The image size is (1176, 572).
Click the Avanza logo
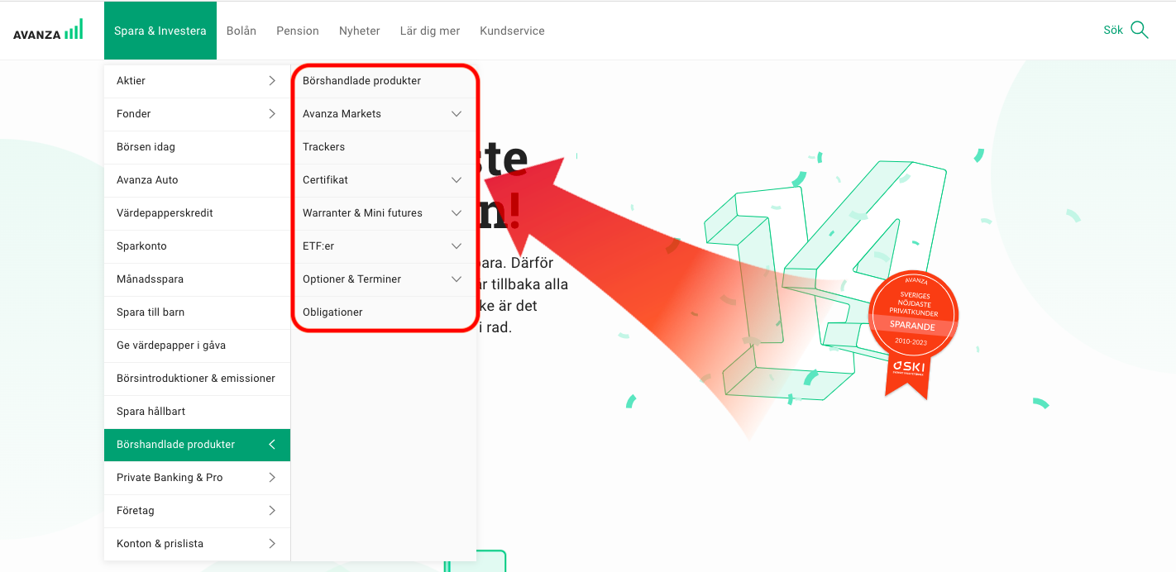coord(48,31)
